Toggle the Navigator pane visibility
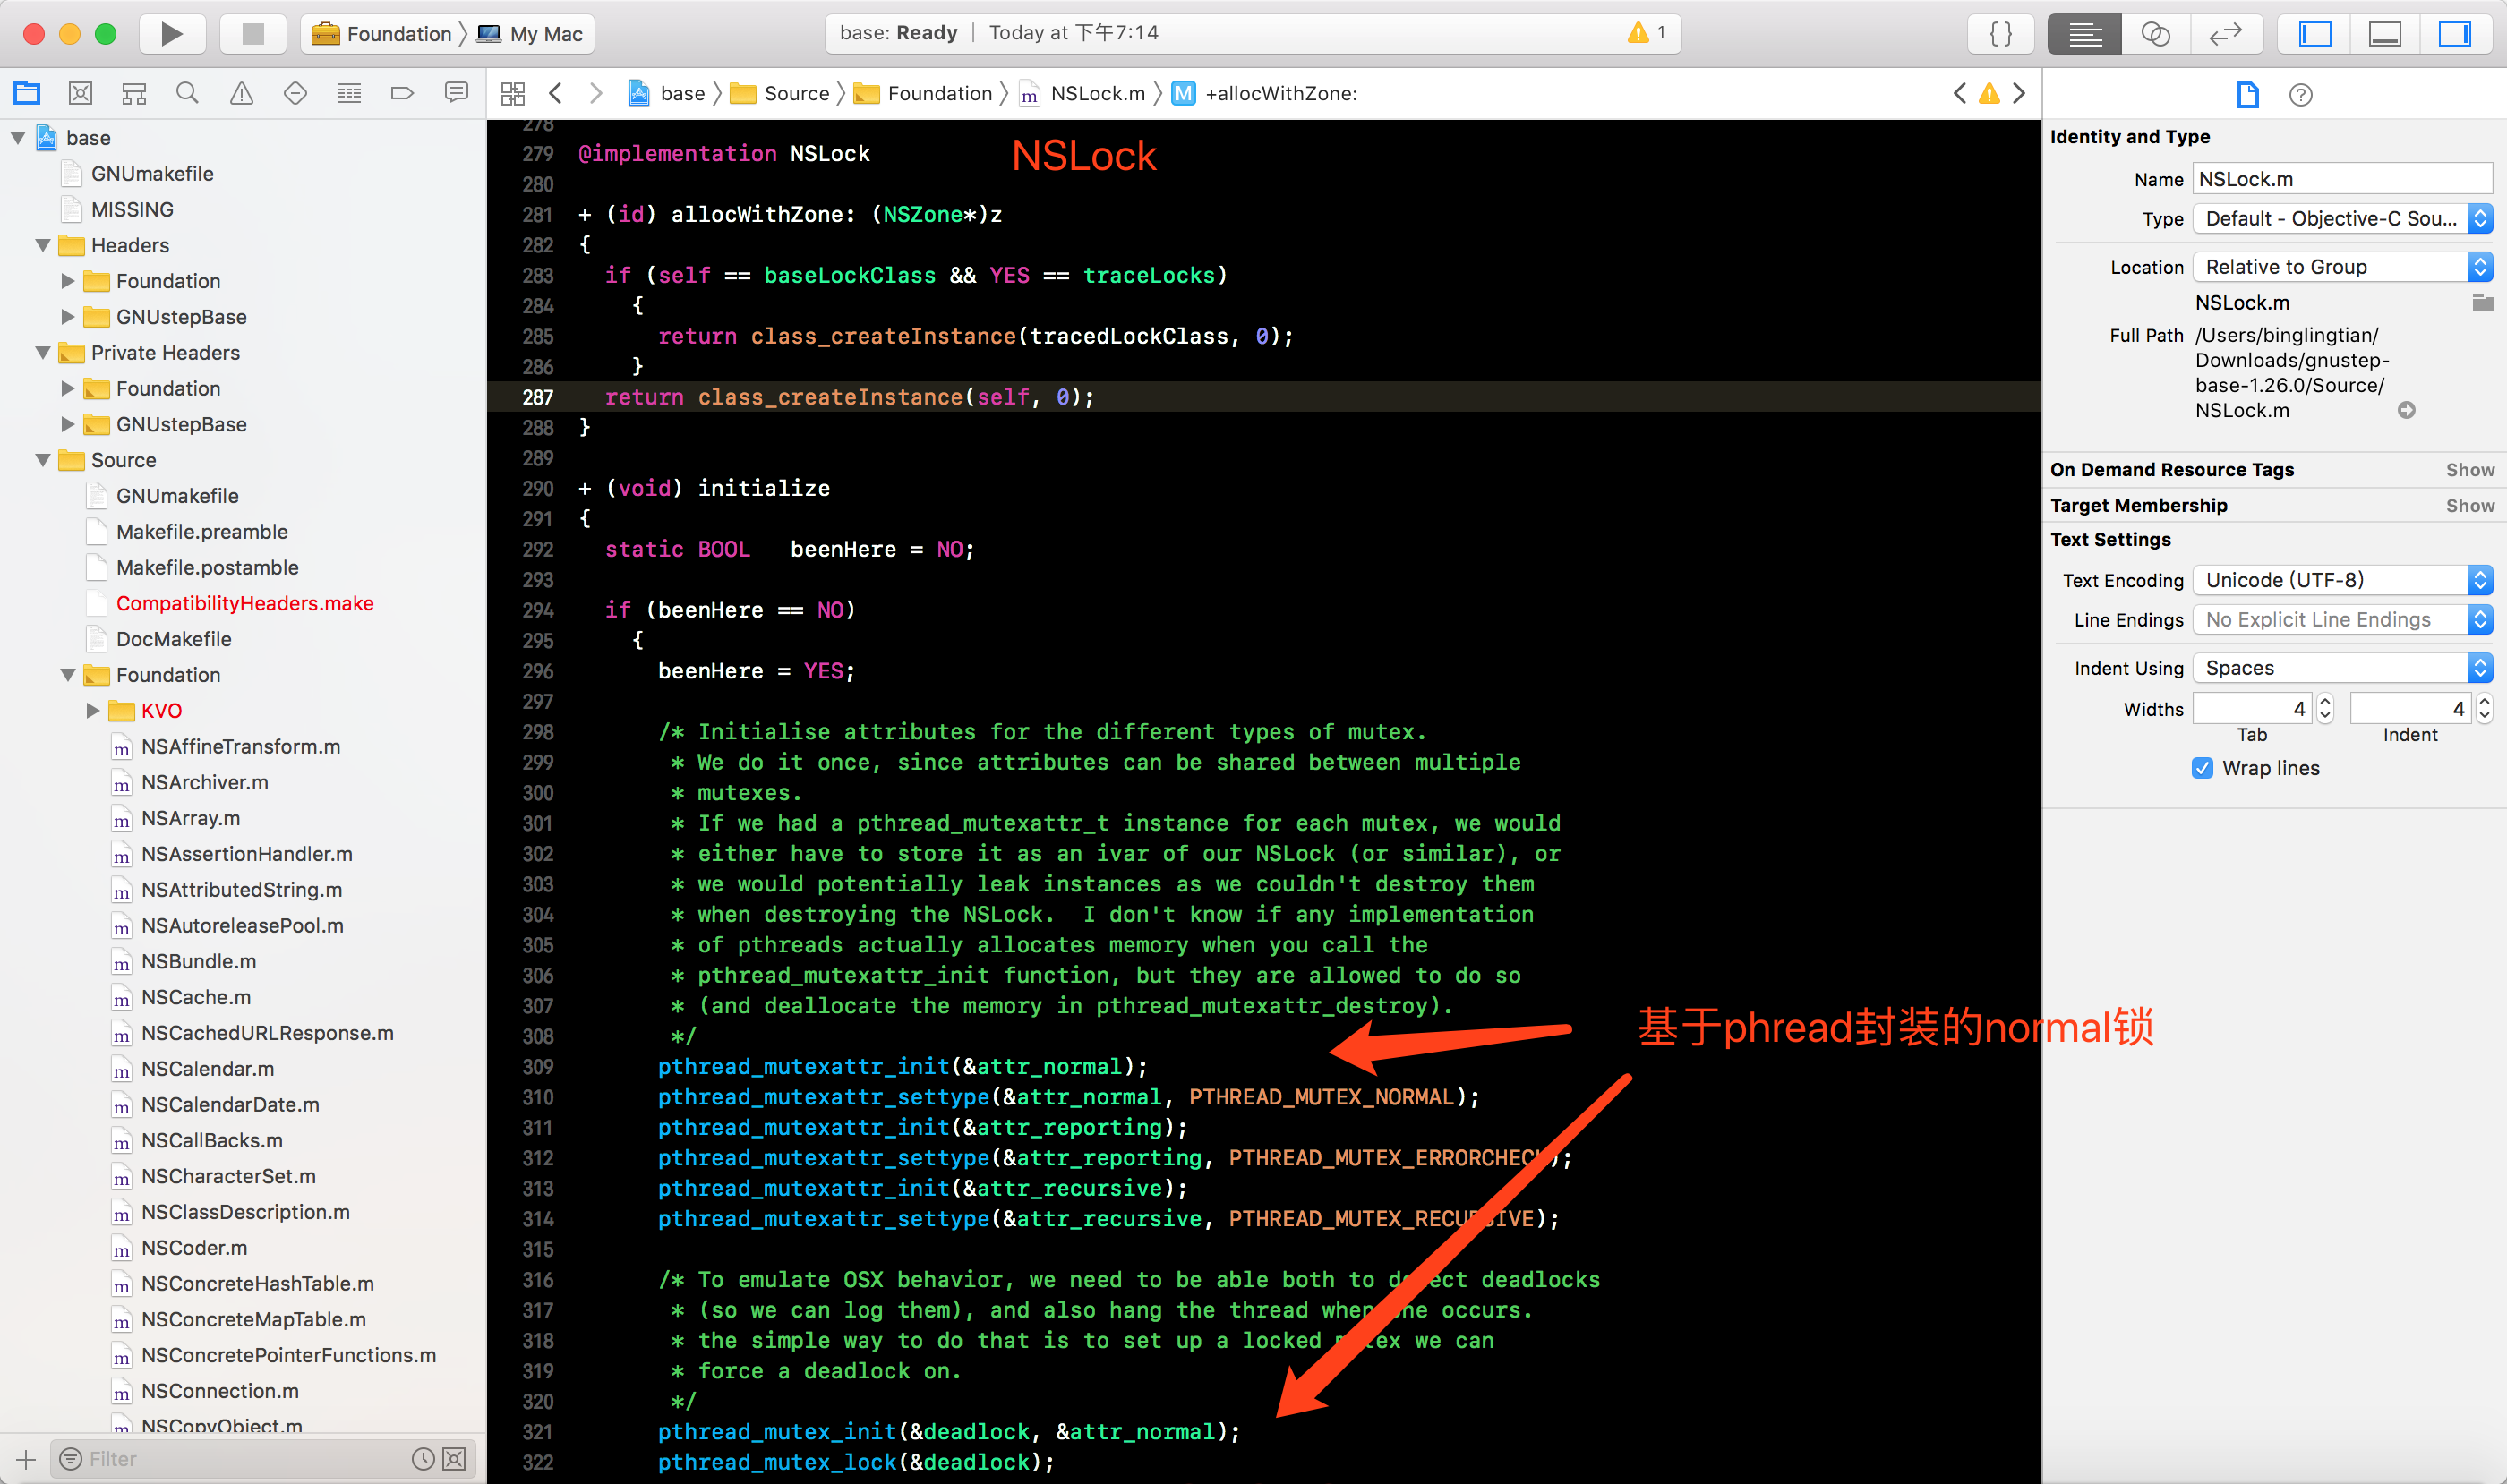Image resolution: width=2507 pixels, height=1484 pixels. [x=2314, y=34]
